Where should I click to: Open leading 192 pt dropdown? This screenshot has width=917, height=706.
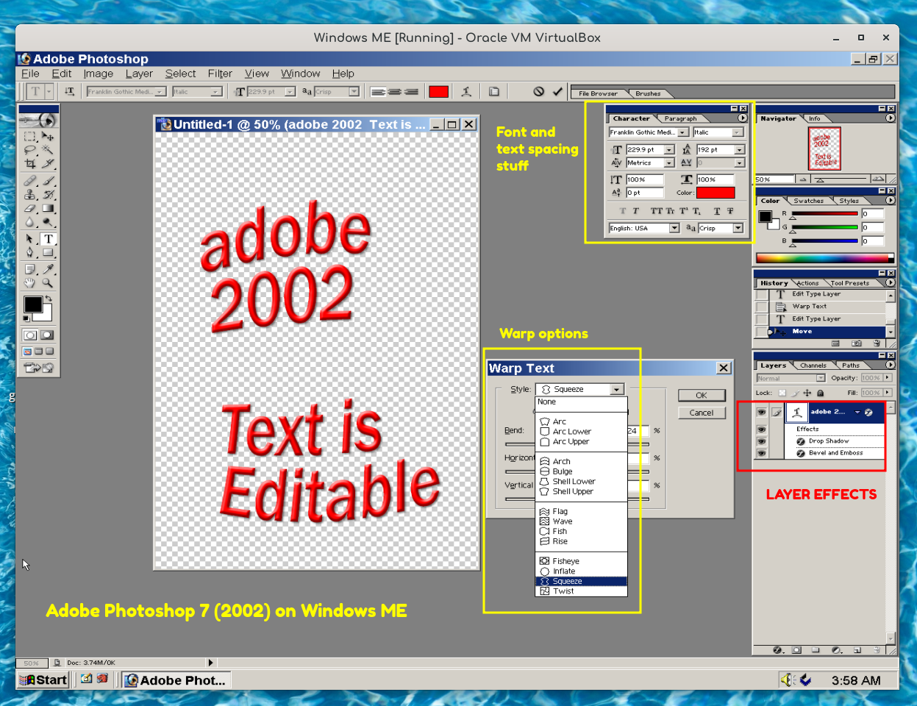(740, 150)
